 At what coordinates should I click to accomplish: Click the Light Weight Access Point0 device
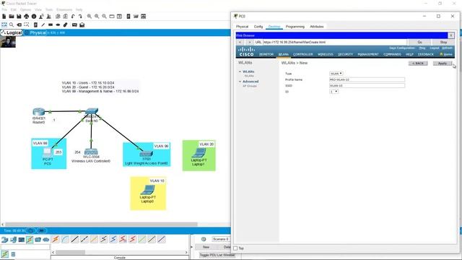click(x=146, y=154)
